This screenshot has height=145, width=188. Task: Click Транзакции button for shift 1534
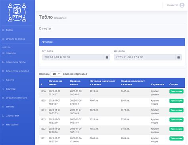[176, 110]
